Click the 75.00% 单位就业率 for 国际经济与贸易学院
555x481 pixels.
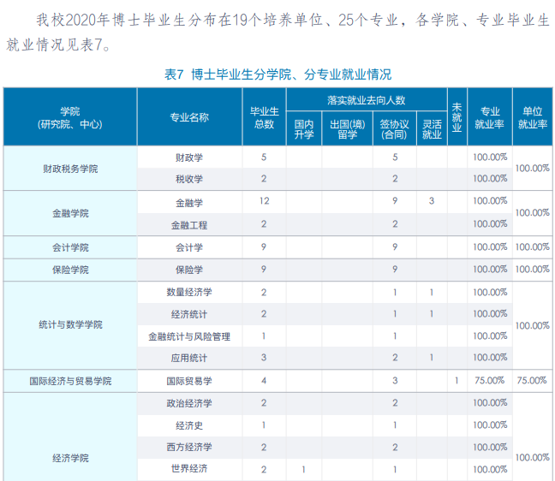pyautogui.click(x=532, y=381)
